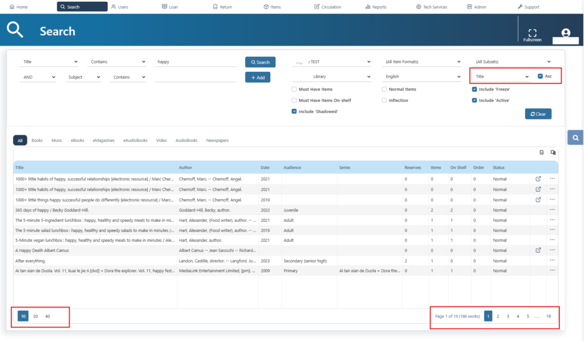Open the Admin menu
The image size is (584, 341).
[x=477, y=7]
